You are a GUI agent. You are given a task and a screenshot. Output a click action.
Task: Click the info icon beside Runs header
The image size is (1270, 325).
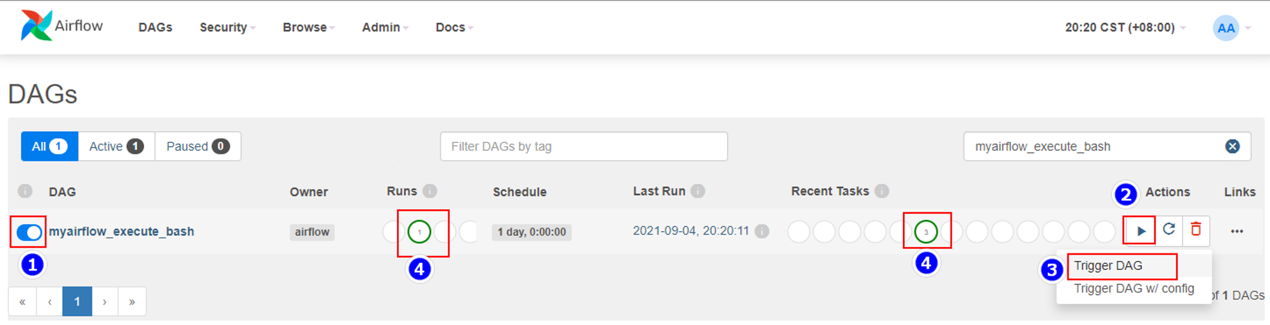pos(430,191)
